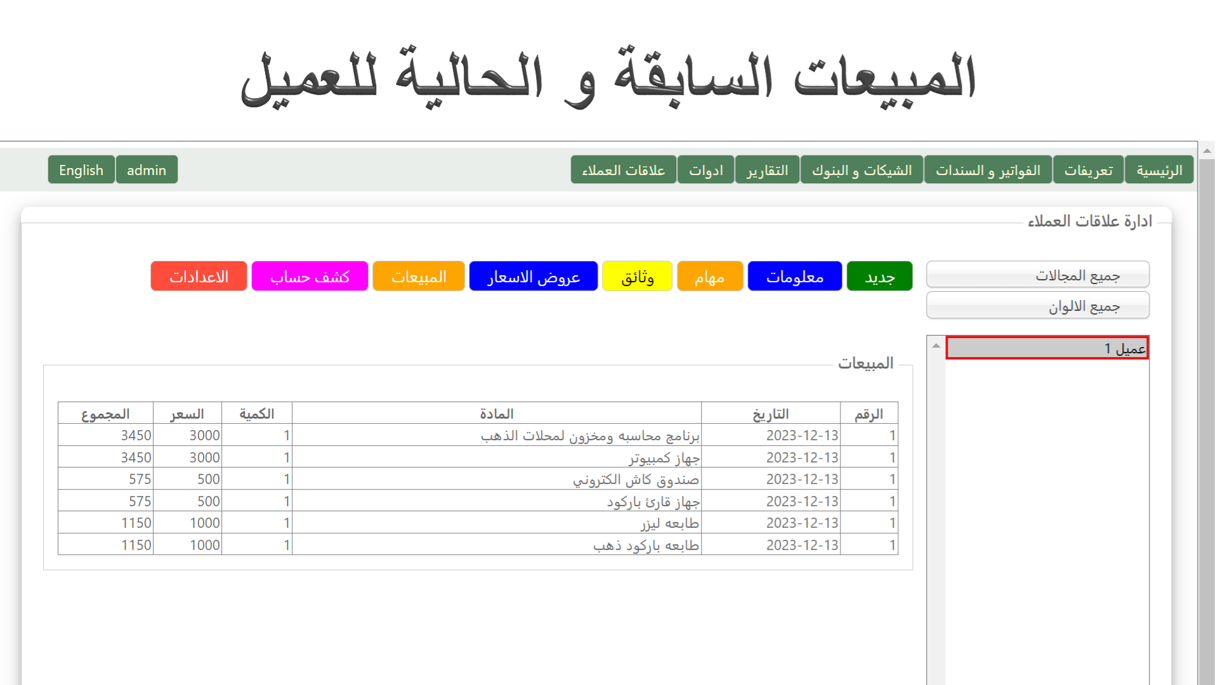Open علاقات العملاء menu
The image size is (1218, 685).
pyautogui.click(x=623, y=170)
